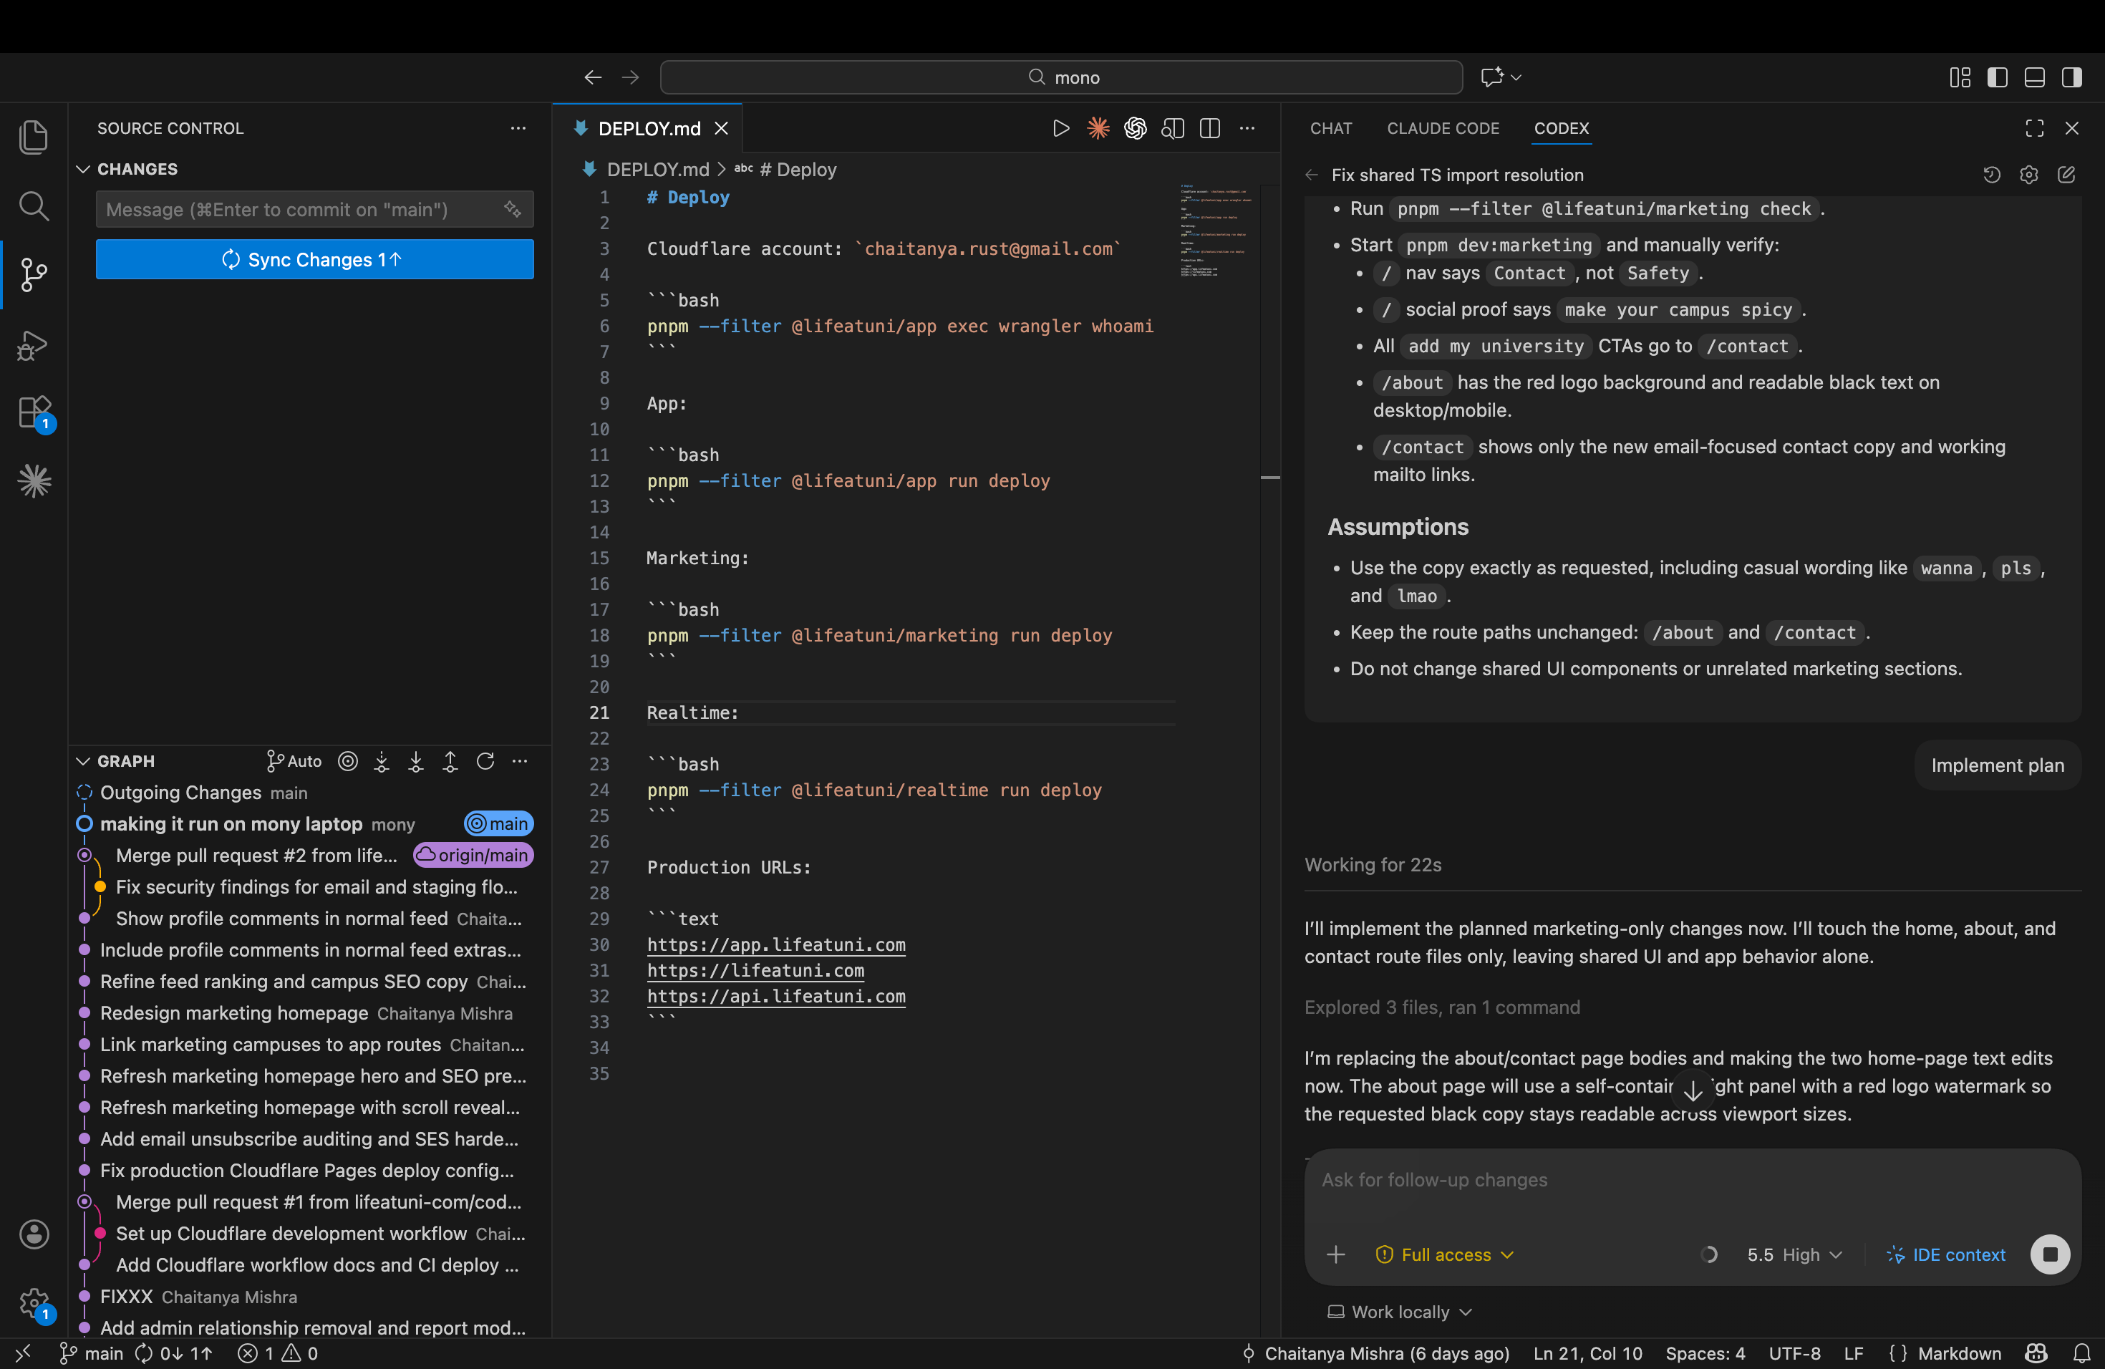Switch to the CLAUDE CODE tab
This screenshot has width=2105, height=1369.
click(x=1443, y=128)
